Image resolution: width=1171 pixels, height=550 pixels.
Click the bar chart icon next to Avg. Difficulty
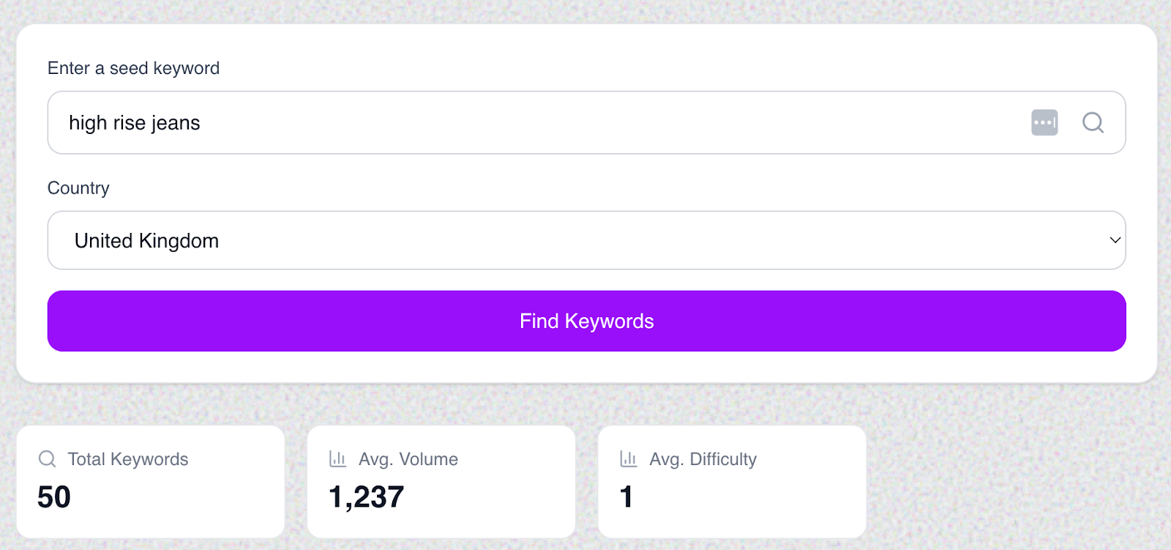pos(629,459)
